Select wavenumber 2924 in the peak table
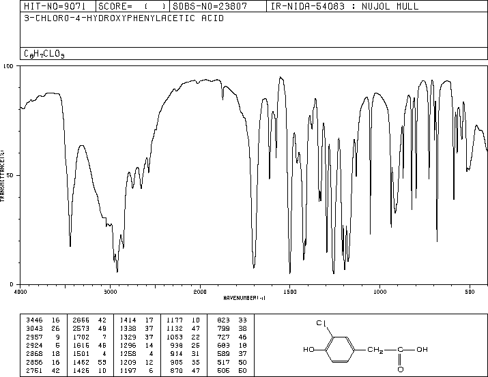Viewport: 488px width, 377px height. coord(34,345)
